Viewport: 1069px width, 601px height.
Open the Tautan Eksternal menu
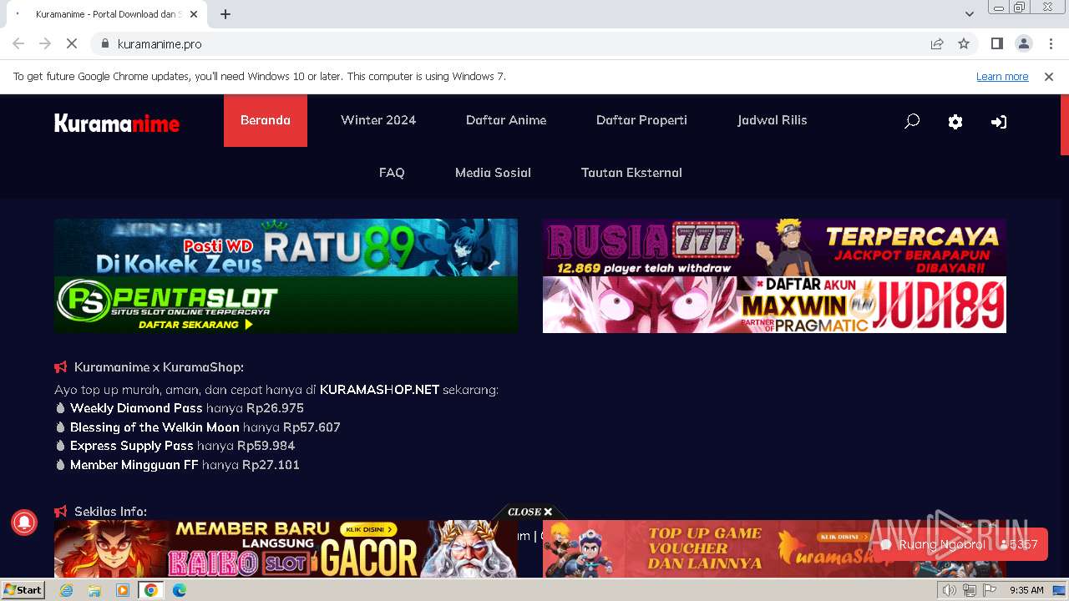tap(631, 173)
